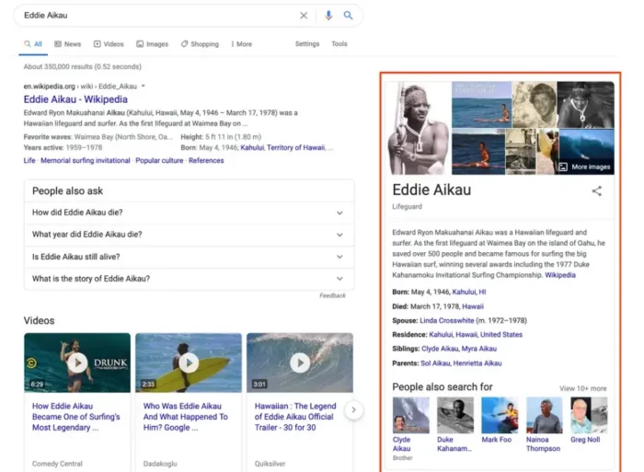Show next videos with the carousel arrow
Image resolution: width=644 pixels, height=472 pixels.
353,409
